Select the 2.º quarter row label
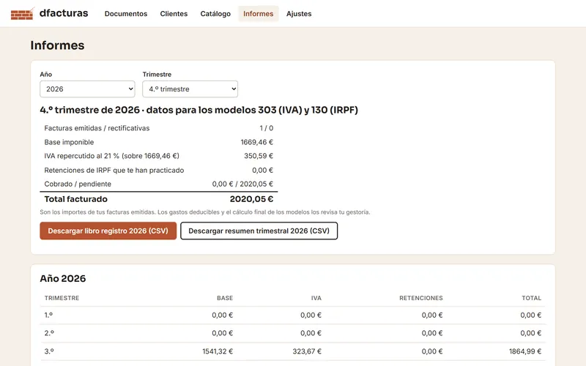586x366 pixels. [x=49, y=333]
